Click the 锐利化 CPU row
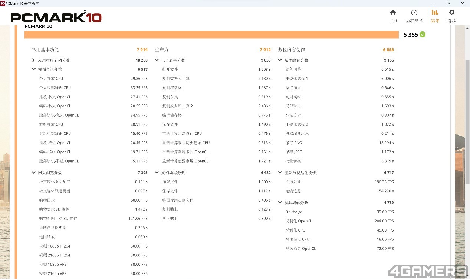 pos(340,230)
